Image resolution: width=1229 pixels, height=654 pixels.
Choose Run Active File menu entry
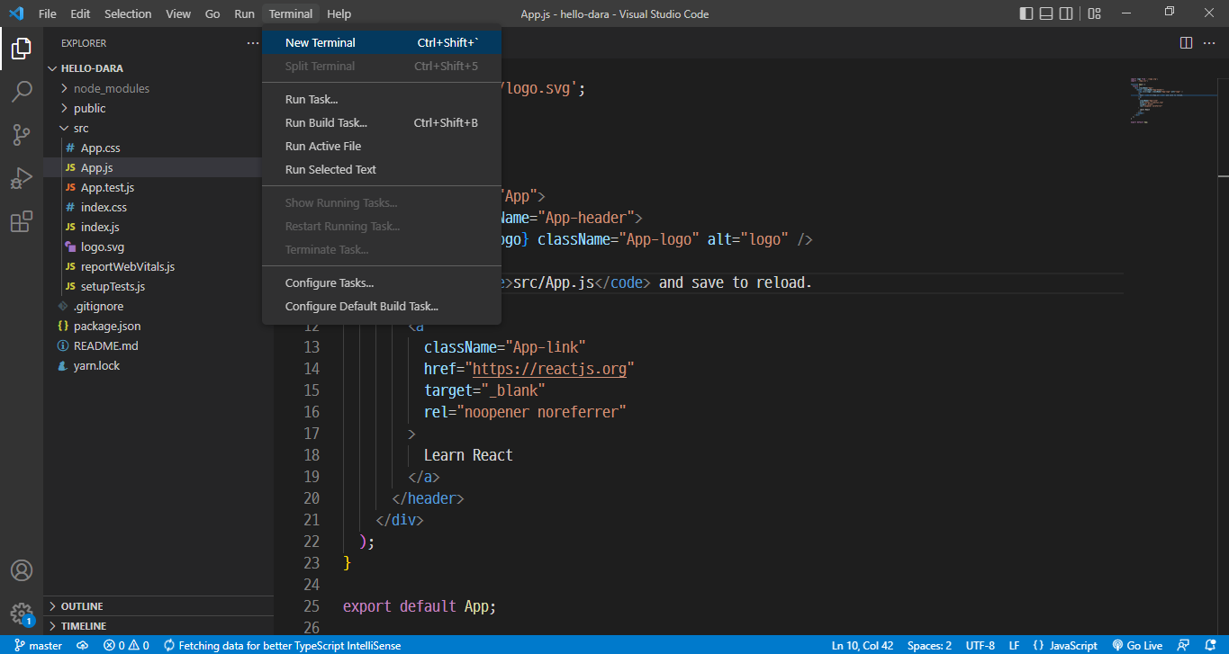(x=382, y=146)
